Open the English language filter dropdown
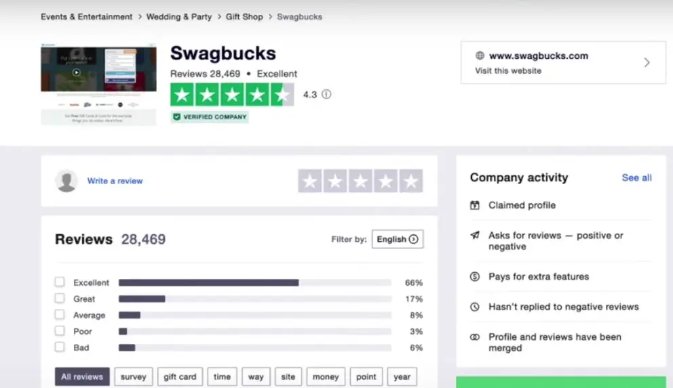The width and height of the screenshot is (673, 388). tap(398, 239)
